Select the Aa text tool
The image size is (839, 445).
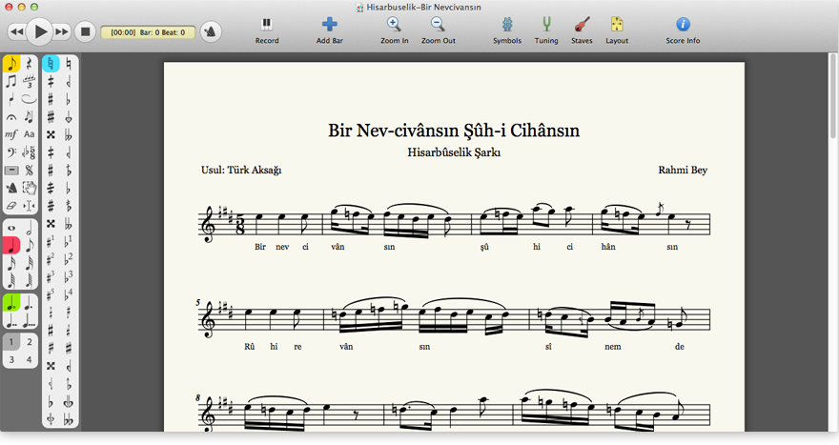(29, 134)
